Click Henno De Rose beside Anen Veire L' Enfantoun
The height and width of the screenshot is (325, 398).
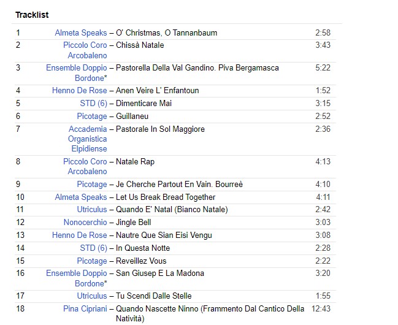pos(79,91)
